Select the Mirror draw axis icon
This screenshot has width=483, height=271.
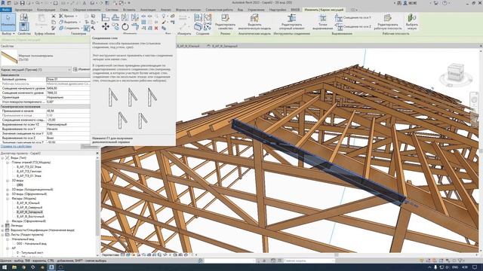pos(135,18)
